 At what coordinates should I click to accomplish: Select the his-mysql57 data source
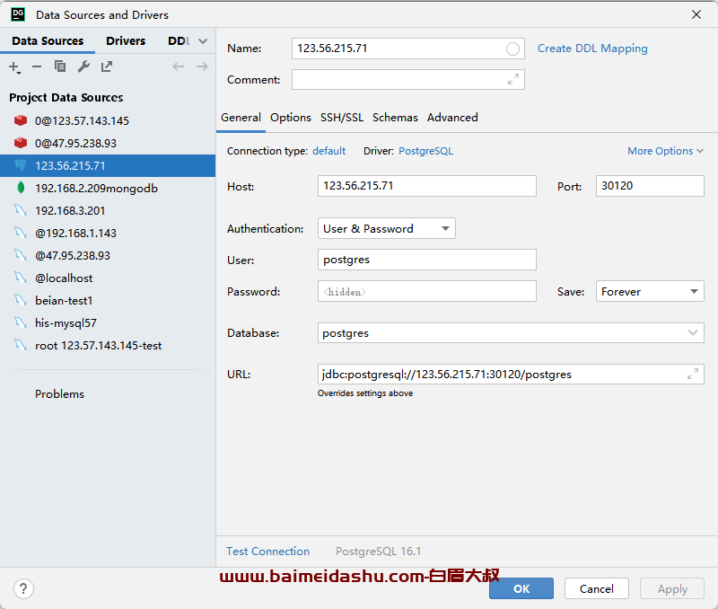[x=108, y=322]
